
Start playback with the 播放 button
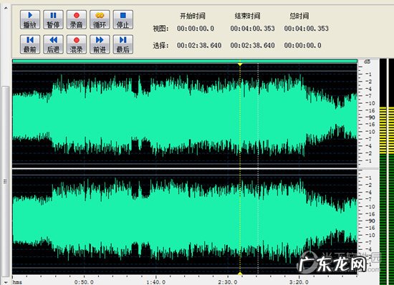tap(30, 19)
